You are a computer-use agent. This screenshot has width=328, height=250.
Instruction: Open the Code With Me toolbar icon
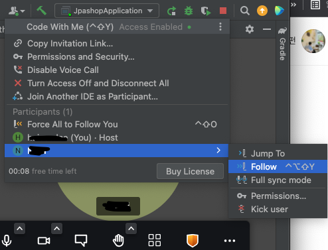[x=16, y=11]
